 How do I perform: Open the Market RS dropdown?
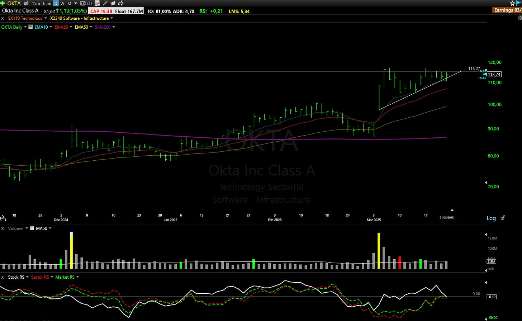pyautogui.click(x=77, y=277)
